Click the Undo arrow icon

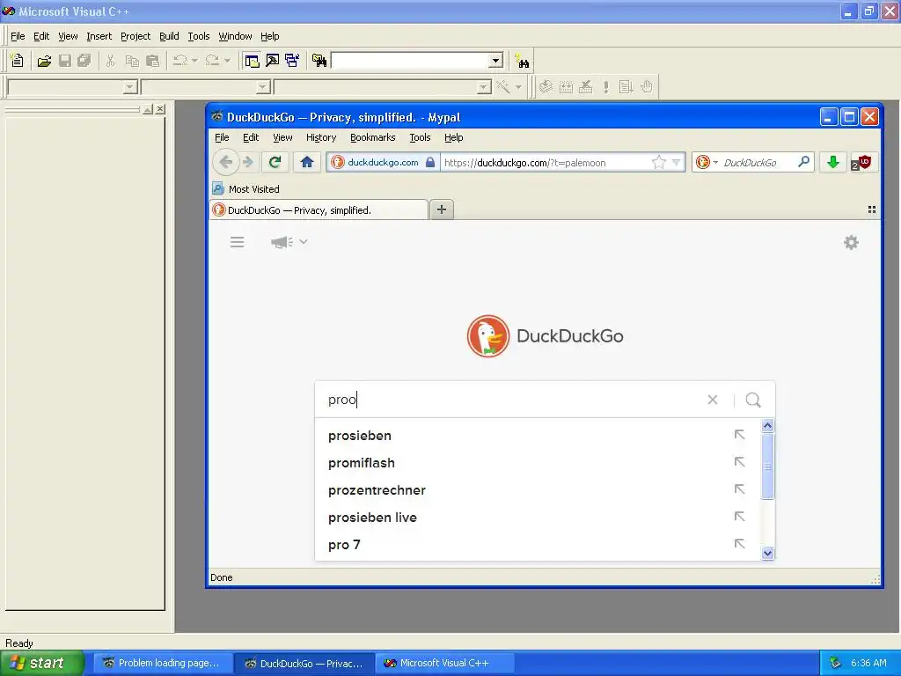(179, 61)
